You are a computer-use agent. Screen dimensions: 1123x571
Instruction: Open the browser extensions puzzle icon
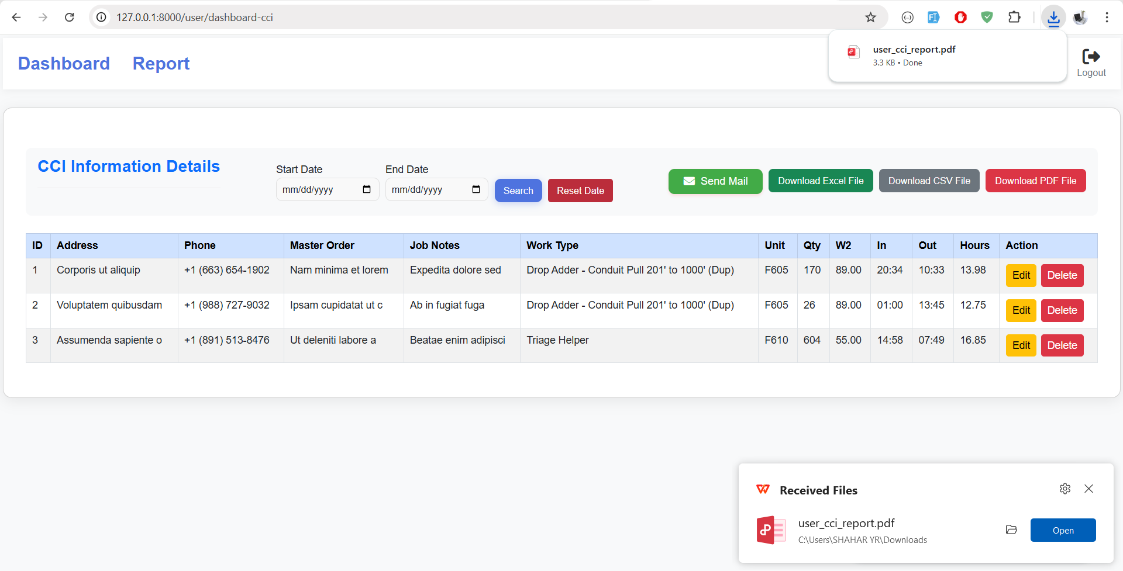pos(1014,18)
